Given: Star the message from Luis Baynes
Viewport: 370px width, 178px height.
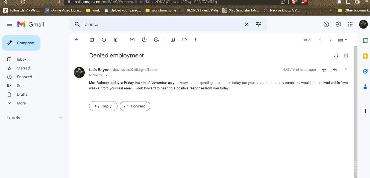Looking at the screenshot, I should point(324,70).
